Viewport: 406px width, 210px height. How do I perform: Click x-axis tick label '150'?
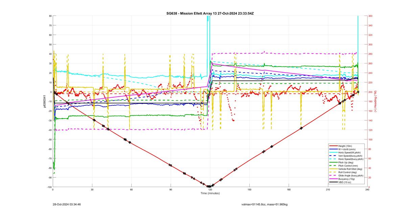[249, 190]
